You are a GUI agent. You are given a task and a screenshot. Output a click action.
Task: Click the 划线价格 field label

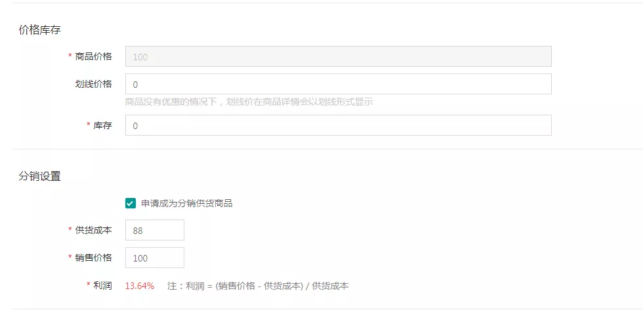click(94, 84)
